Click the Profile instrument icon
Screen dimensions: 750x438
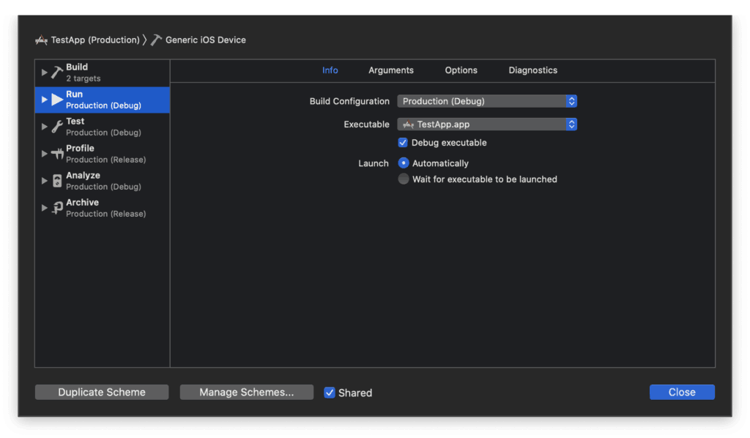click(x=57, y=154)
